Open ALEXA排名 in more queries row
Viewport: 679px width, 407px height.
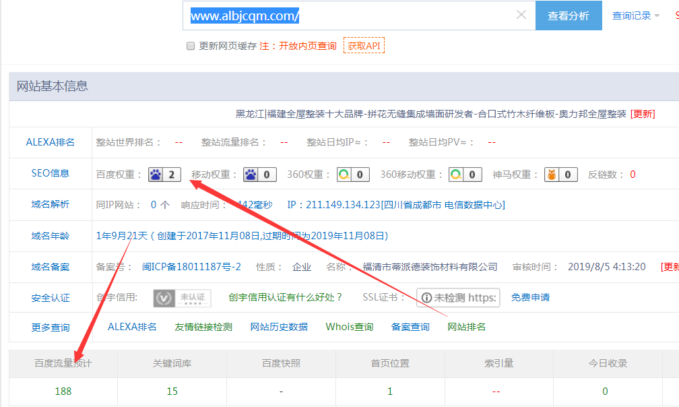tap(132, 327)
